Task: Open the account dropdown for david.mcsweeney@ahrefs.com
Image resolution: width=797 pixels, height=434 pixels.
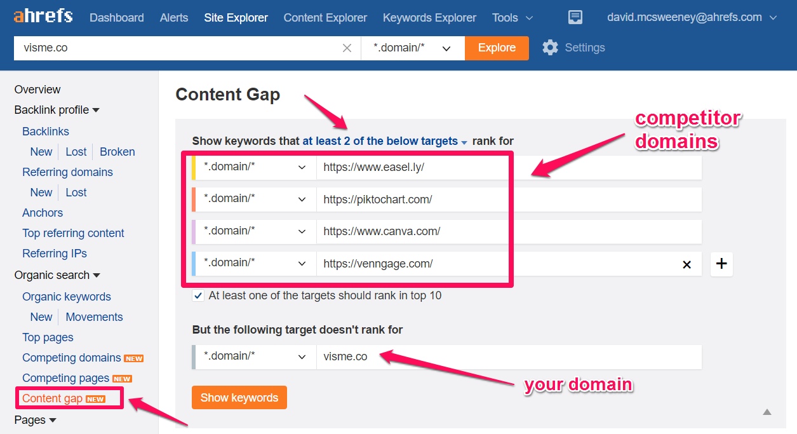Action: (x=692, y=17)
